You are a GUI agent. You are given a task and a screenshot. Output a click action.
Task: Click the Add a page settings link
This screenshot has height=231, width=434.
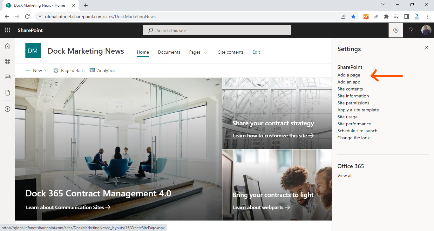(349, 75)
